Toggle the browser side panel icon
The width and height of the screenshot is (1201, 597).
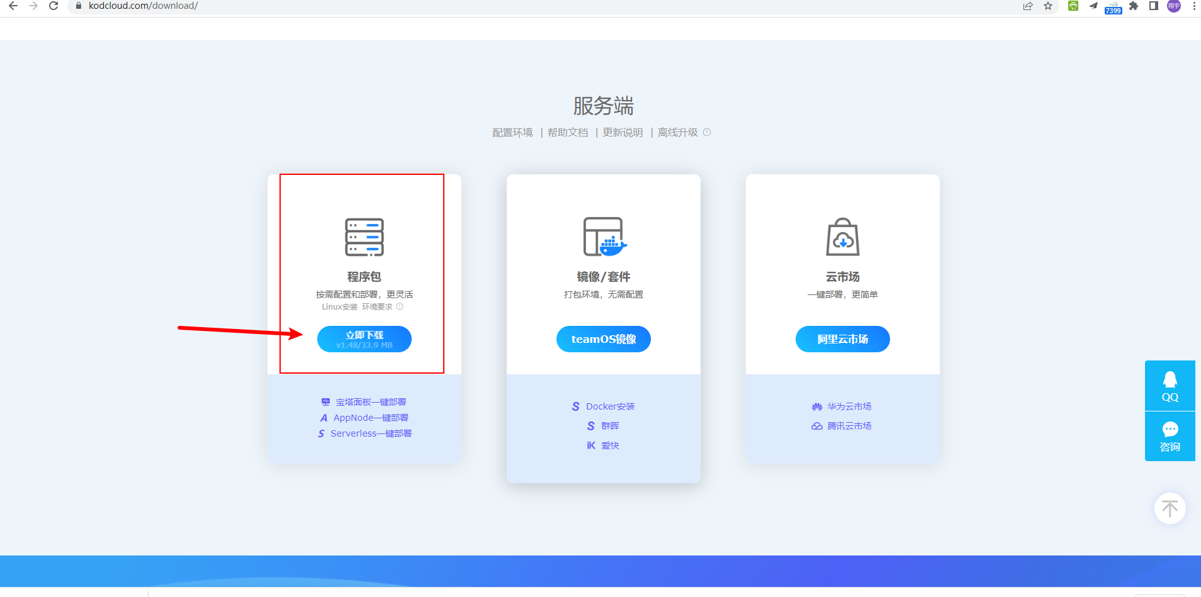point(1154,6)
